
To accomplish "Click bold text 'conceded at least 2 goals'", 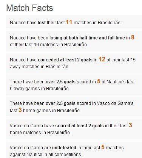I will [x=65, y=60].
